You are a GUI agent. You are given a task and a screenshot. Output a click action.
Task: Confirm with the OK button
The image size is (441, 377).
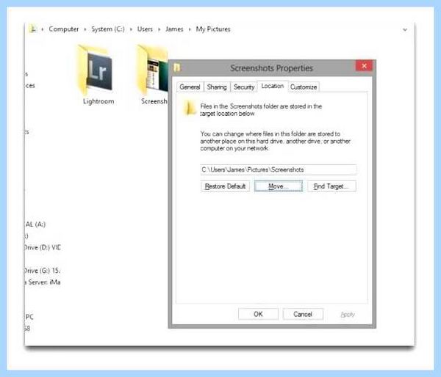258,314
